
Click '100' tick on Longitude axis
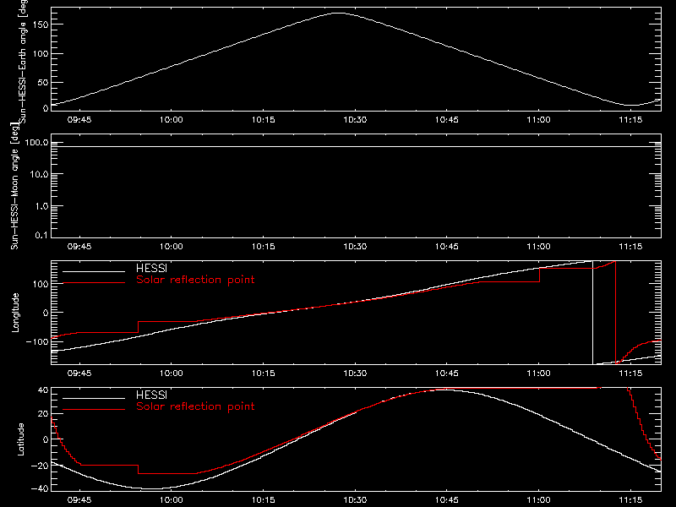pyautogui.click(x=41, y=284)
